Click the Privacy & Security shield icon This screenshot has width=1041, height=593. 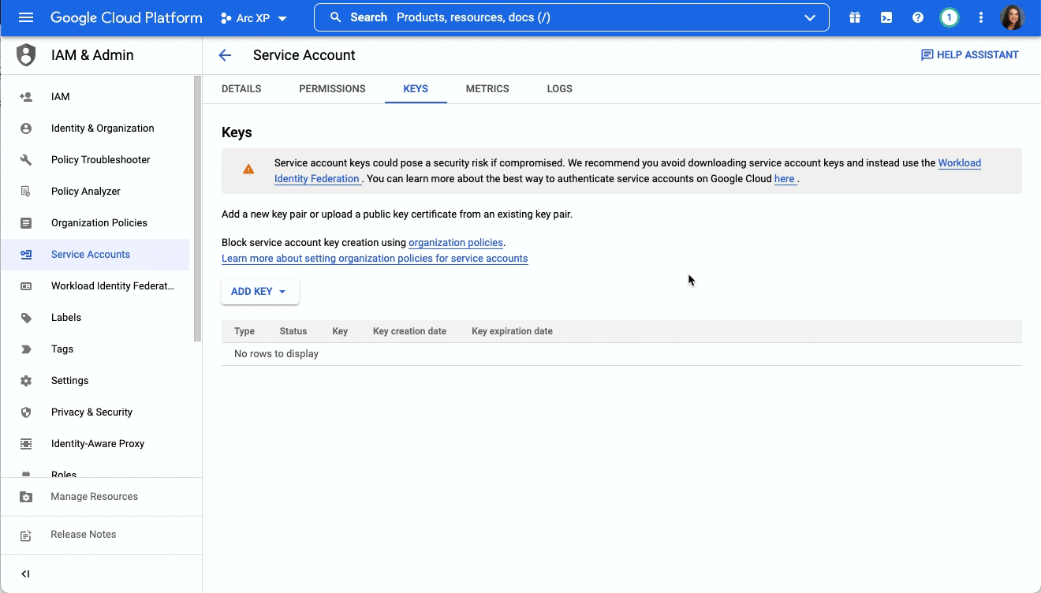(26, 412)
